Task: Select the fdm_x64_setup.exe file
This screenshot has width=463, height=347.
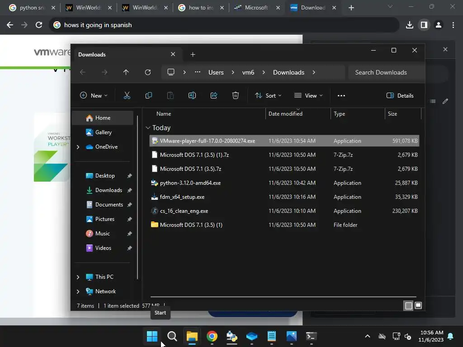Action: click(x=284, y=197)
